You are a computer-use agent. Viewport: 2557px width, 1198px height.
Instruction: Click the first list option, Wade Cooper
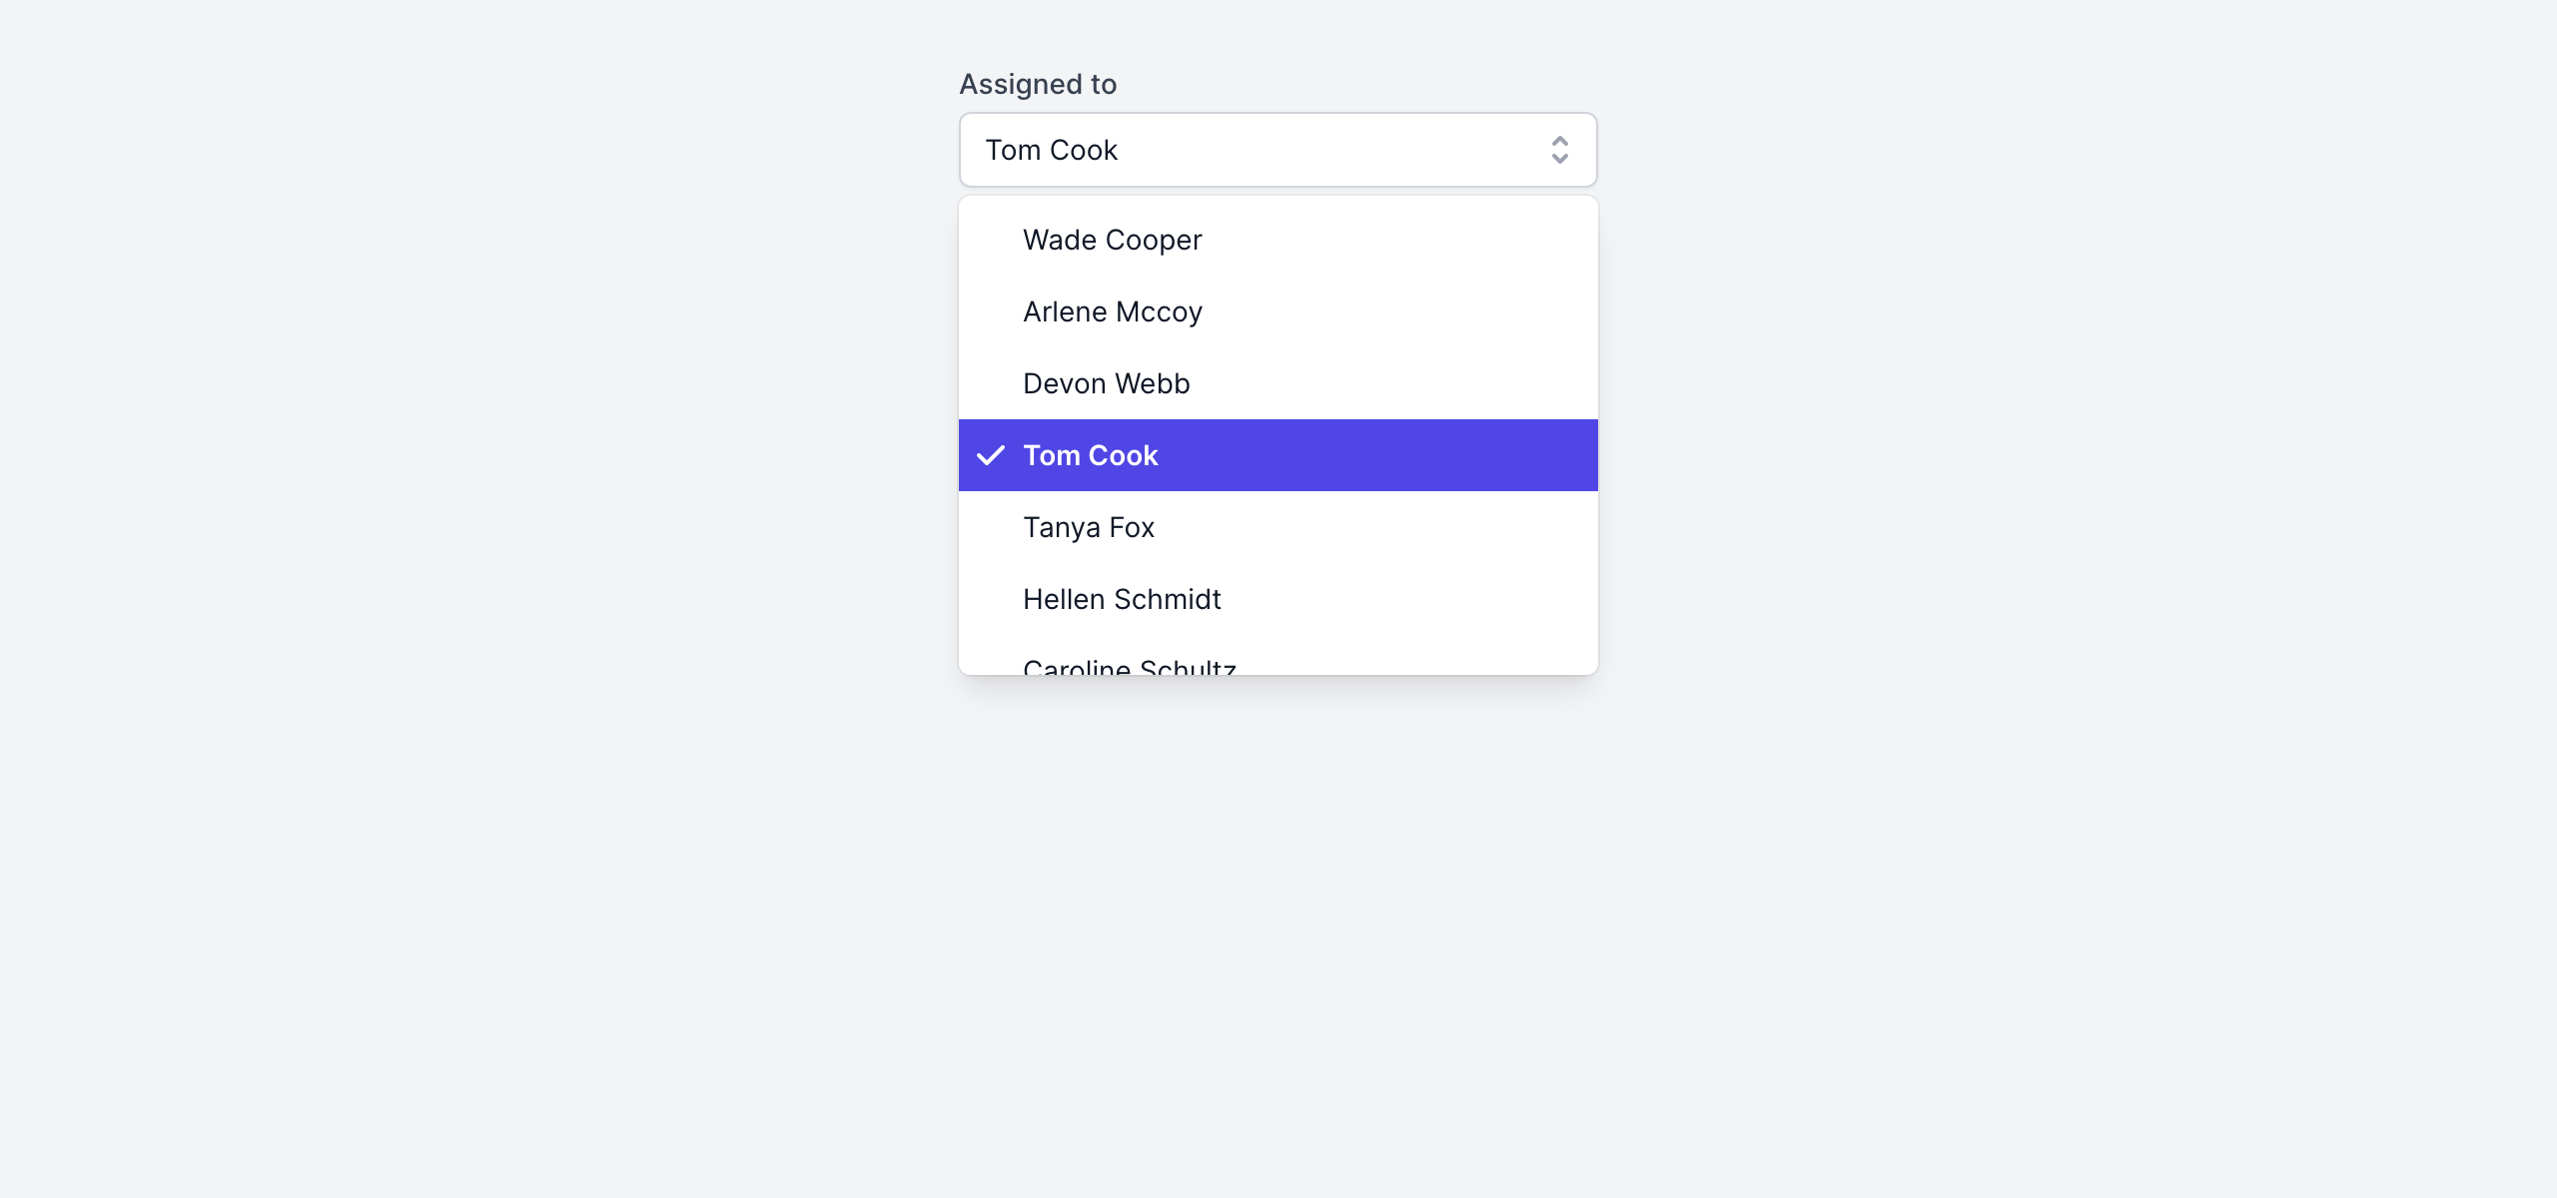click(1277, 241)
